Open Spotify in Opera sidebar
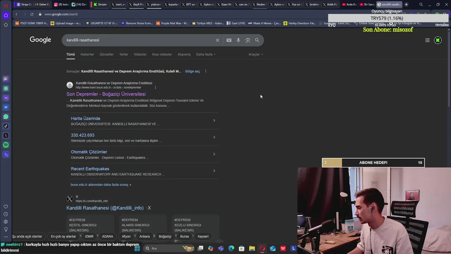The image size is (451, 254). tap(6, 145)
